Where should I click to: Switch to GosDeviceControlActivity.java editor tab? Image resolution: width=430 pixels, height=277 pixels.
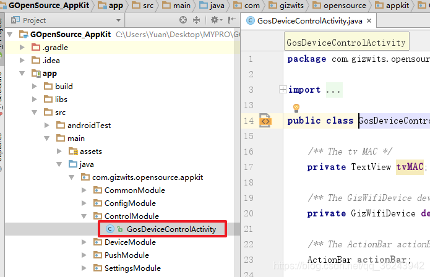tap(309, 21)
